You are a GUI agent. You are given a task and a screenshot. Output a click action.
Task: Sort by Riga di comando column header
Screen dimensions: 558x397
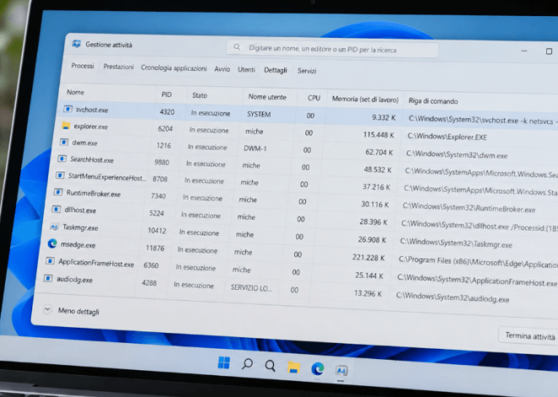pyautogui.click(x=433, y=101)
